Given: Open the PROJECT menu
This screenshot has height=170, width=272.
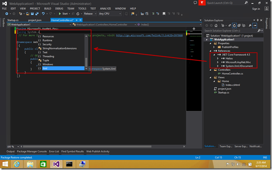Looking at the screenshot, I should [35, 9].
